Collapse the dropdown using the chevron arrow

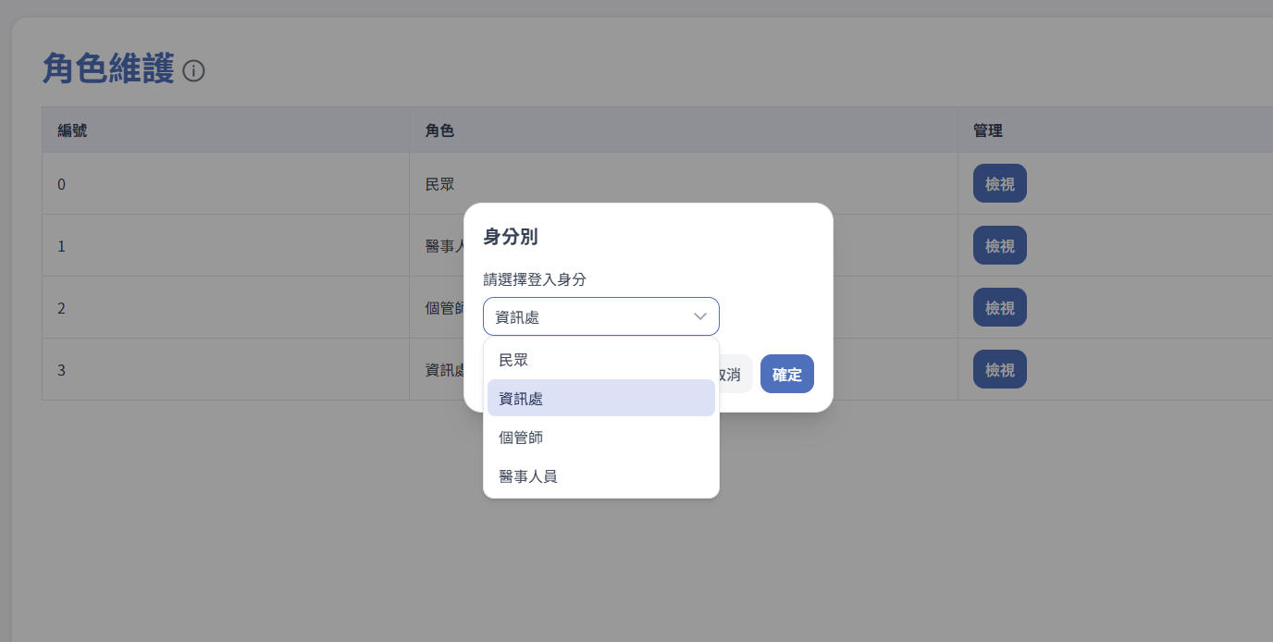tap(700, 316)
